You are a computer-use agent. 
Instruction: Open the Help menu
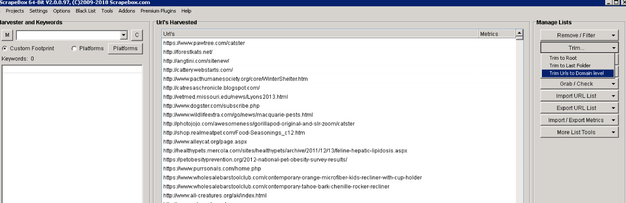[186, 11]
